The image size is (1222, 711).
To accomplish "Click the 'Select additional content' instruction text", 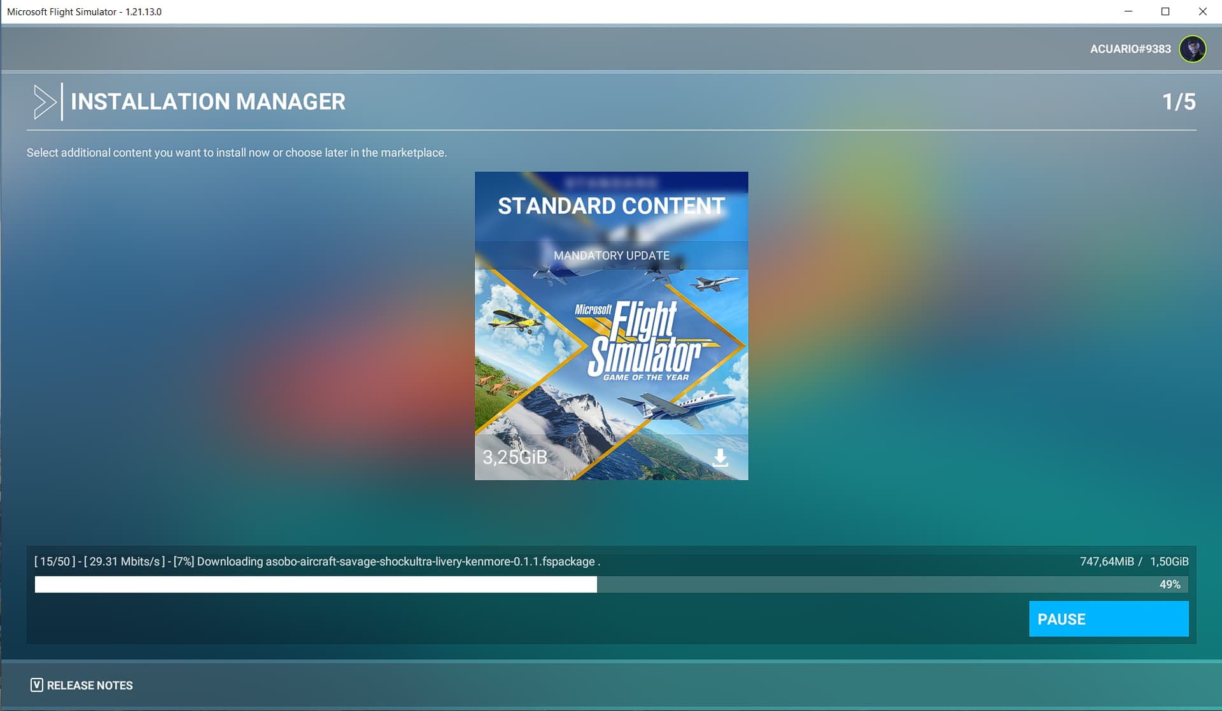I will pos(237,153).
